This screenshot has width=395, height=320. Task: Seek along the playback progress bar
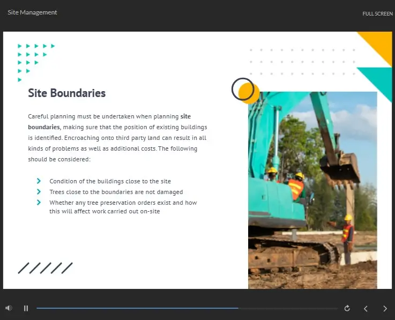point(187,308)
